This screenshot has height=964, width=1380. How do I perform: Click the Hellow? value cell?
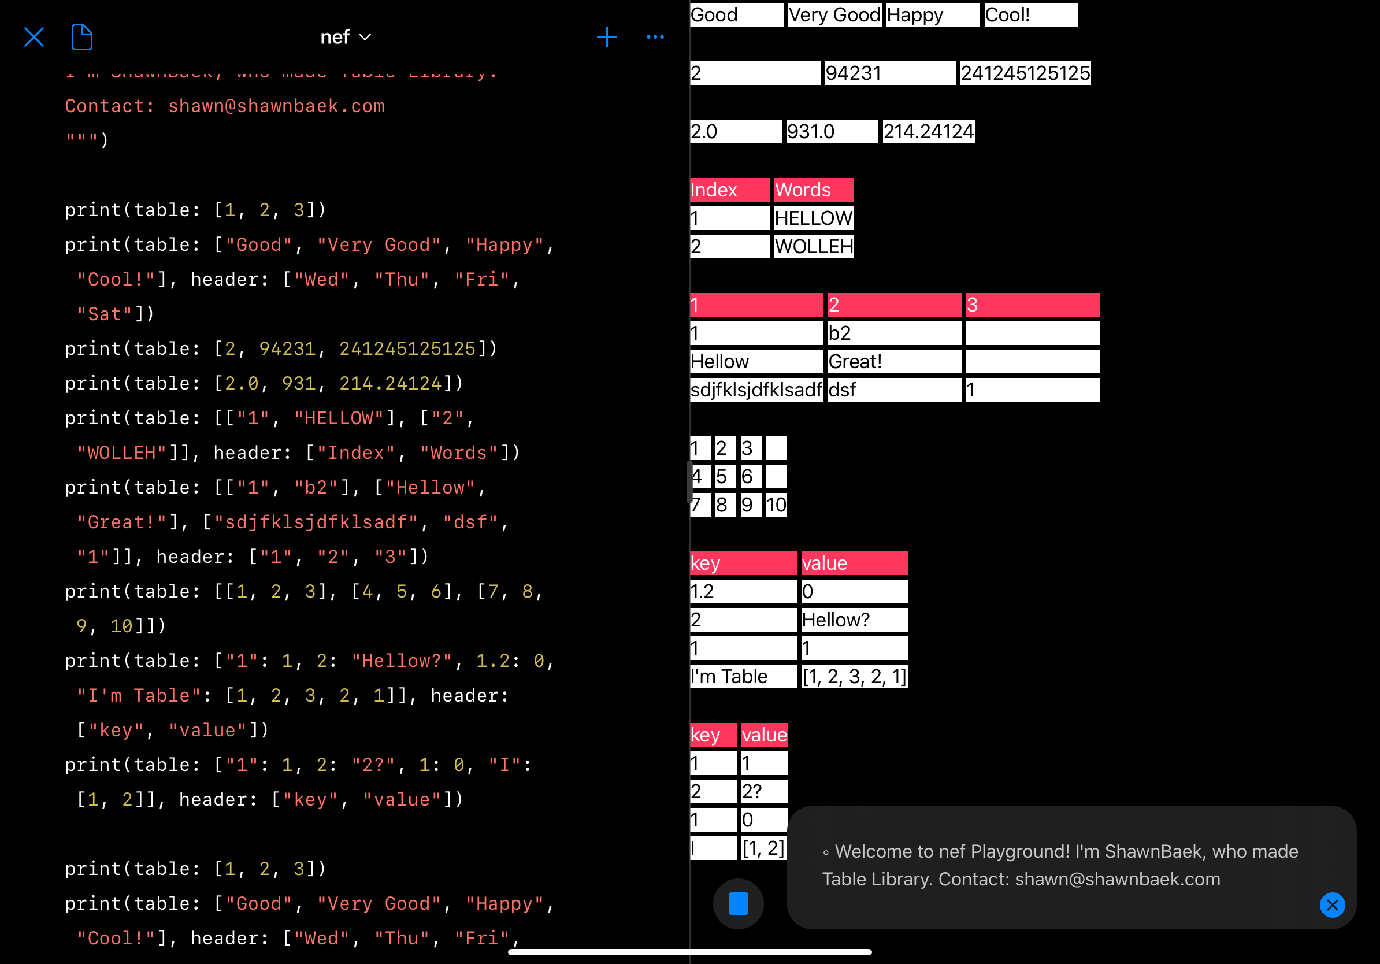(854, 620)
